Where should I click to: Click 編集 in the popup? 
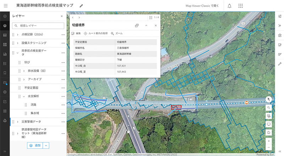pyautogui.click(x=76, y=33)
